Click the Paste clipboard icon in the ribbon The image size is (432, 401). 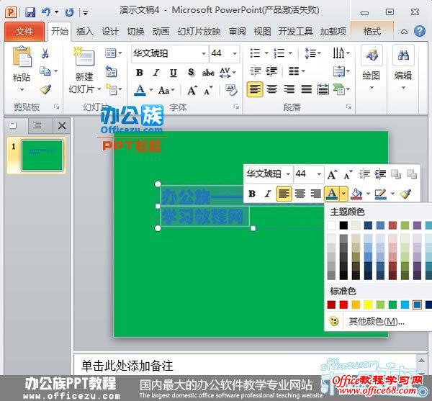pos(22,59)
